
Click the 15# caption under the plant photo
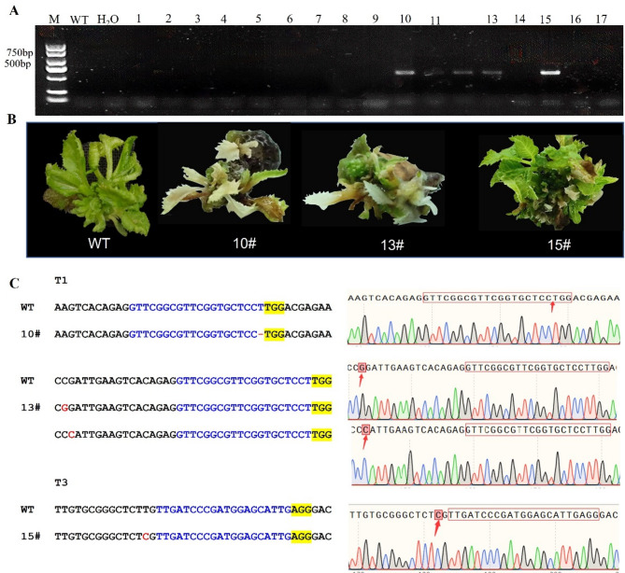[559, 245]
